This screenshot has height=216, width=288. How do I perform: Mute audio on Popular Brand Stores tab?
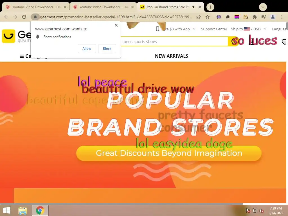193,7
